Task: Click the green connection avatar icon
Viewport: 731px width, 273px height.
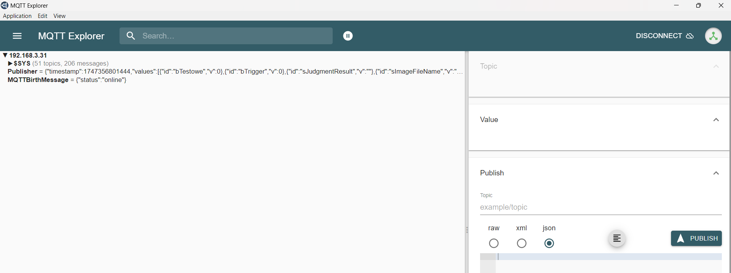Action: coord(713,36)
